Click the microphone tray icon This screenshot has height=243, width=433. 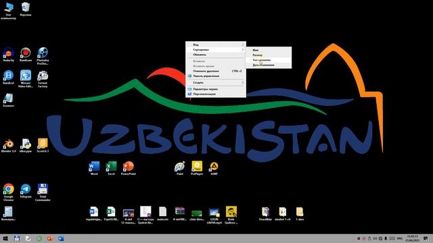point(386,238)
